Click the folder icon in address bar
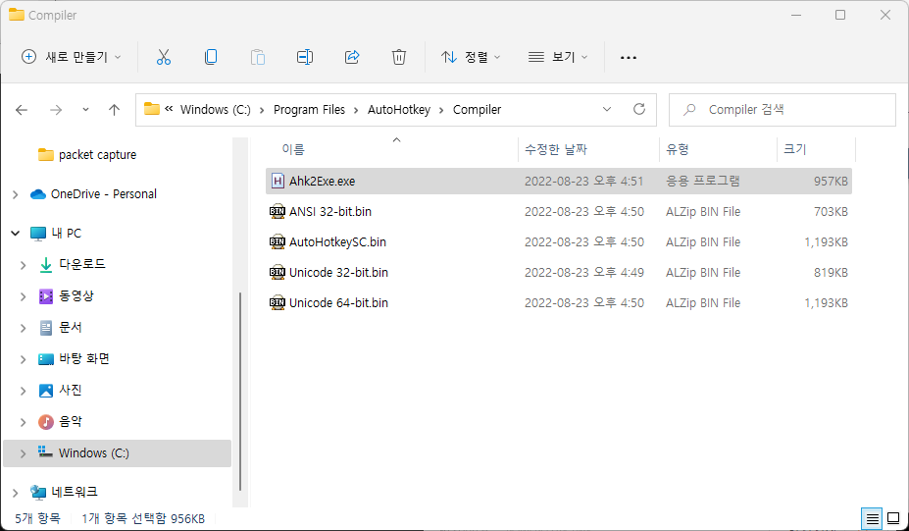 152,109
